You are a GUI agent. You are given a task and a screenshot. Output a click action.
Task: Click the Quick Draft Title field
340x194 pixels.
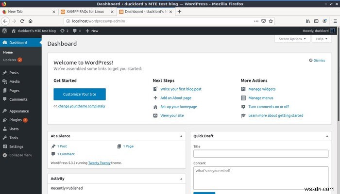[261, 154]
